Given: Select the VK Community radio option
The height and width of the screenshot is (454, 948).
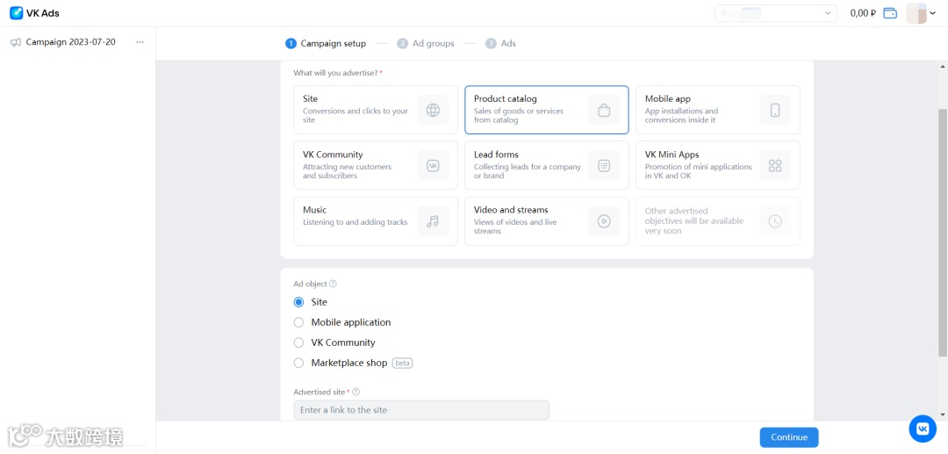Looking at the screenshot, I should tap(299, 342).
